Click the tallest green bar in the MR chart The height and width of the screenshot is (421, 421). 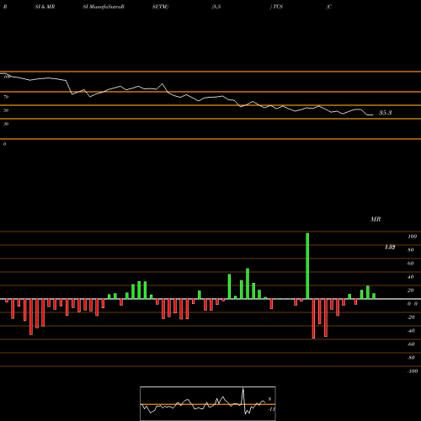[x=307, y=266]
